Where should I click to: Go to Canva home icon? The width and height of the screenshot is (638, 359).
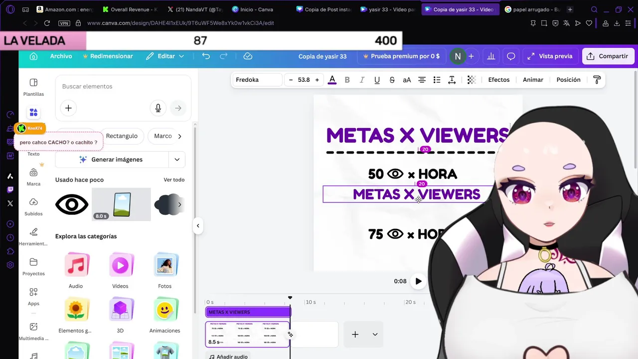coord(33,56)
